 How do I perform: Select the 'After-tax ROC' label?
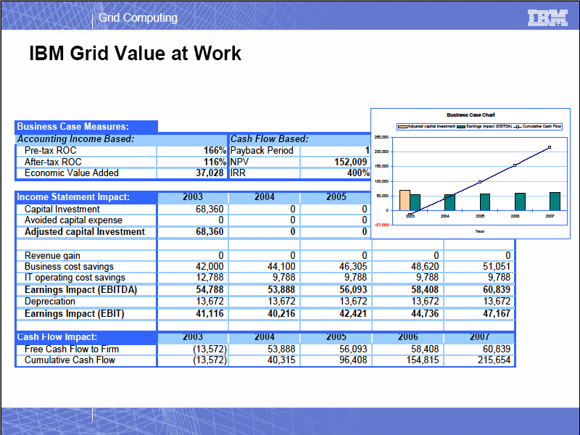pos(53,162)
